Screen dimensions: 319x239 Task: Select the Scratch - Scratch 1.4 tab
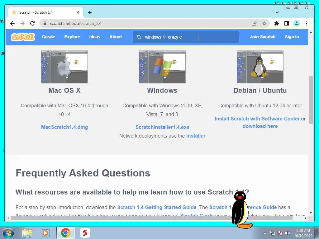point(45,12)
